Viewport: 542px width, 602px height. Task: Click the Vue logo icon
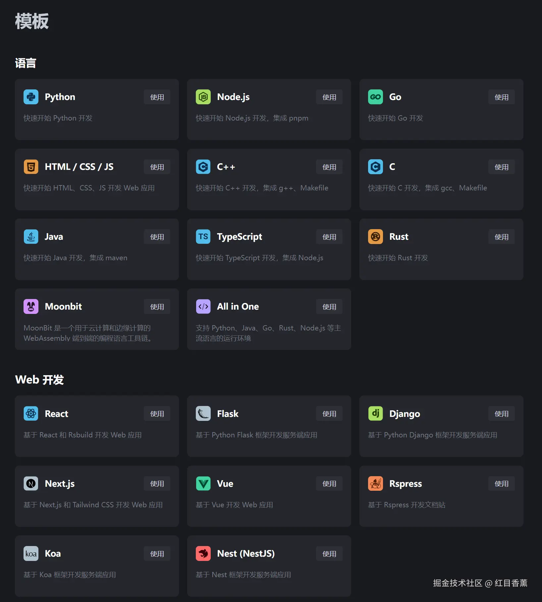[x=203, y=483]
